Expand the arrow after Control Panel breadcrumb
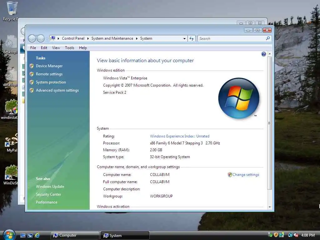Image resolution: width=320 pixels, height=240 pixels. [88, 38]
